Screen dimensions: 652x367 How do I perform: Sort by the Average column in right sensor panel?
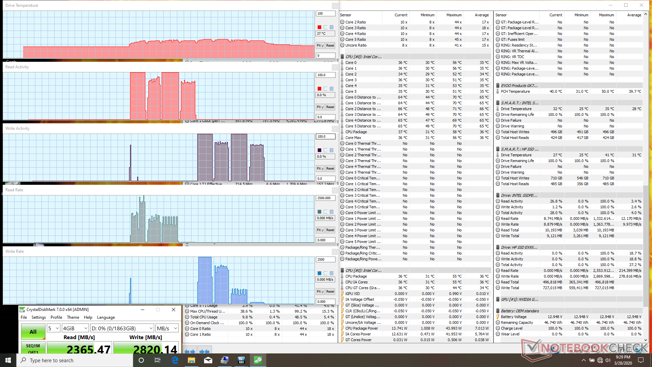(630, 15)
